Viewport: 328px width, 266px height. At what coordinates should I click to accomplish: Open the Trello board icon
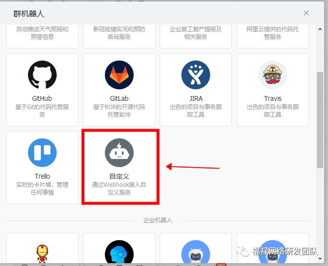click(x=42, y=153)
